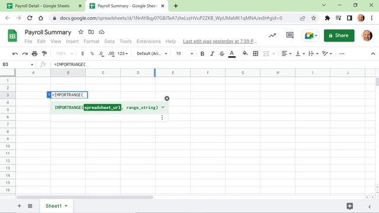
Task: Open the font size dropdown
Action: (184, 54)
